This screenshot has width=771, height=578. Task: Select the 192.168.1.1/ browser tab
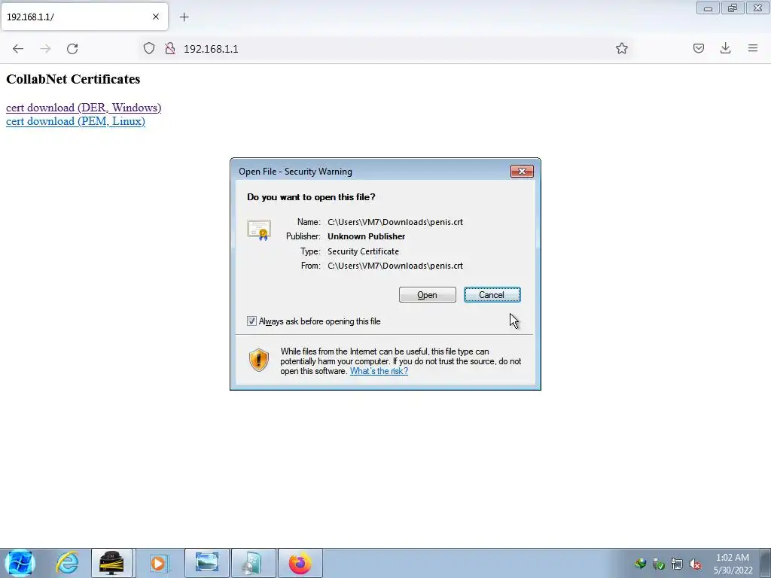click(x=84, y=17)
